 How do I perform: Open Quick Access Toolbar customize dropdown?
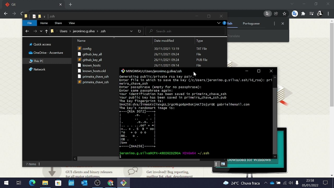(x=44, y=16)
